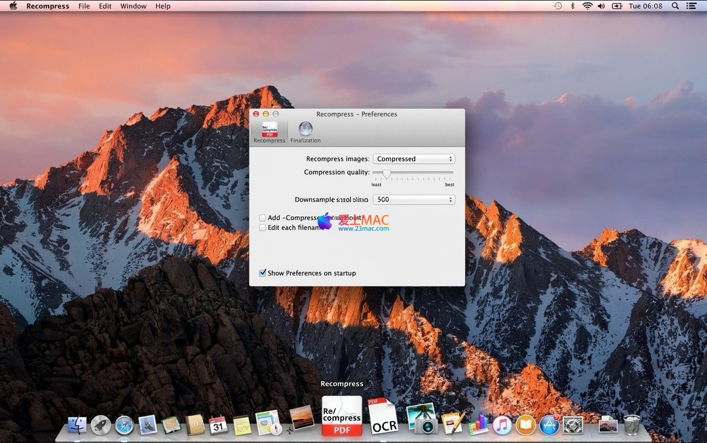Open System Preferences from the dock
This screenshot has height=443, width=707.
click(573, 425)
